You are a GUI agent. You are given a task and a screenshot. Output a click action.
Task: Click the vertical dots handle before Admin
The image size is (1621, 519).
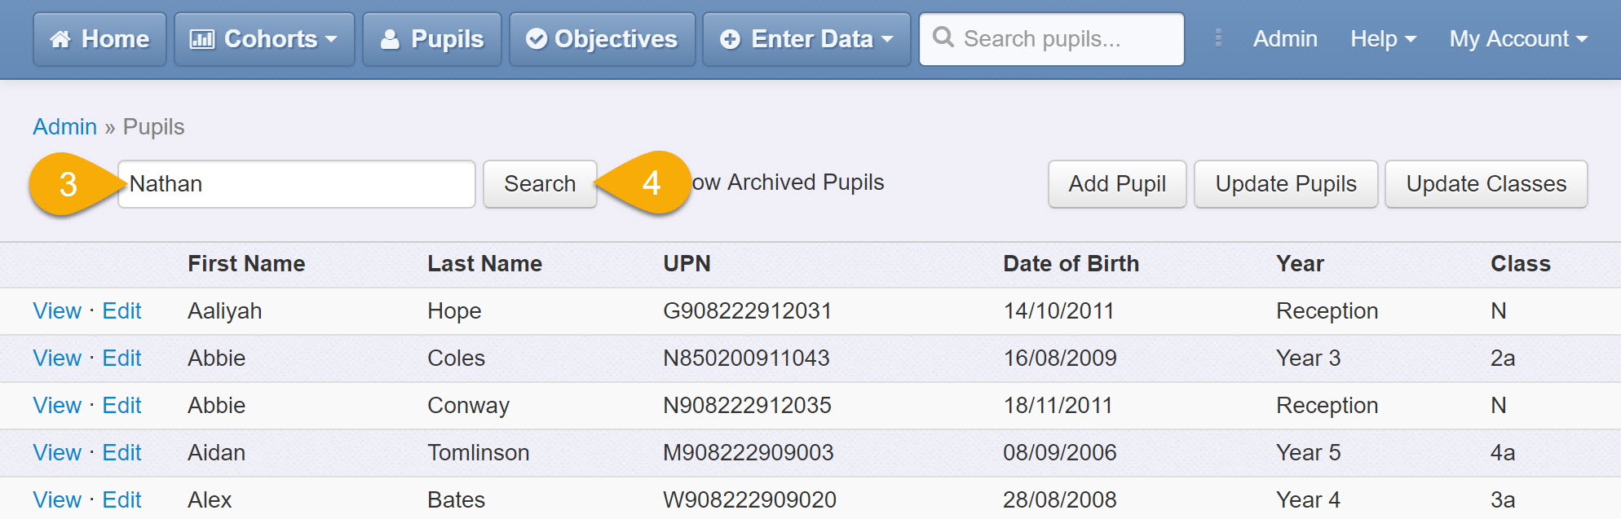click(x=1218, y=38)
